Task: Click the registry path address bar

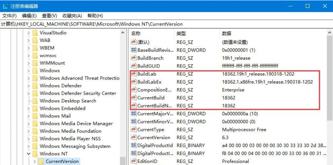Action: [166, 24]
